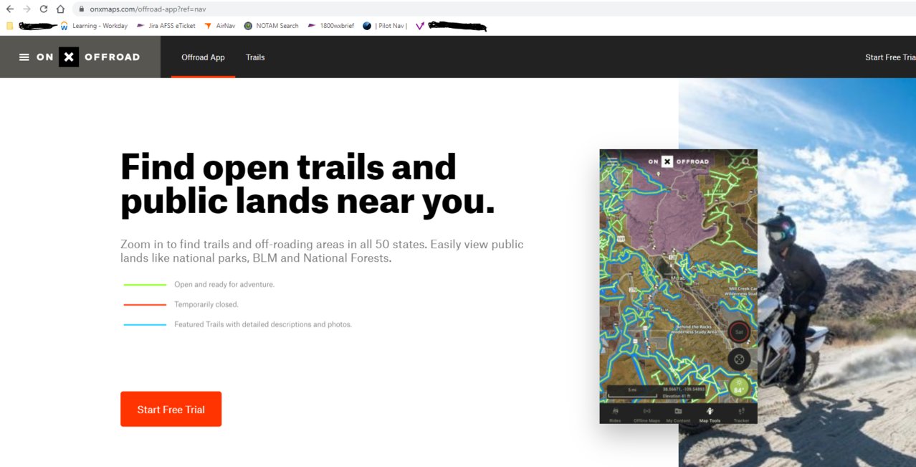The width and height of the screenshot is (916, 467).
Task: Click the dirt bike rider photo
Action: [797, 273]
